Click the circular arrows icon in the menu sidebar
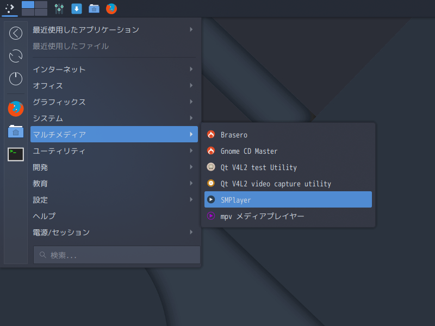Viewport: 435px width, 326px height. [x=16, y=56]
